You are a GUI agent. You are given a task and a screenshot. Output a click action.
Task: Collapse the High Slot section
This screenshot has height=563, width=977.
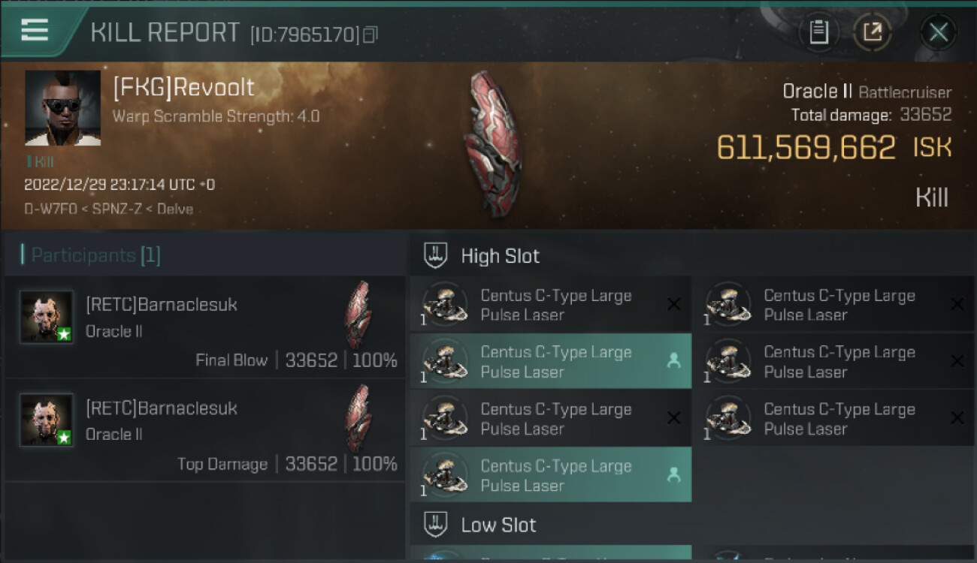(500, 256)
